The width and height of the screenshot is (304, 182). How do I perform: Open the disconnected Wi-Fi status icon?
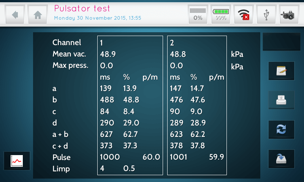[243, 15]
